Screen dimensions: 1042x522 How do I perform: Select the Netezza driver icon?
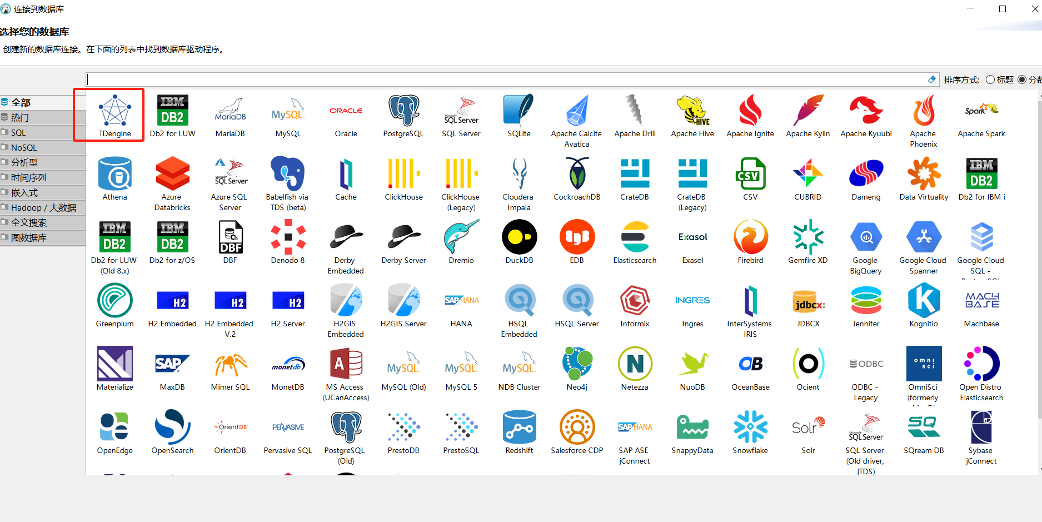[x=635, y=364]
